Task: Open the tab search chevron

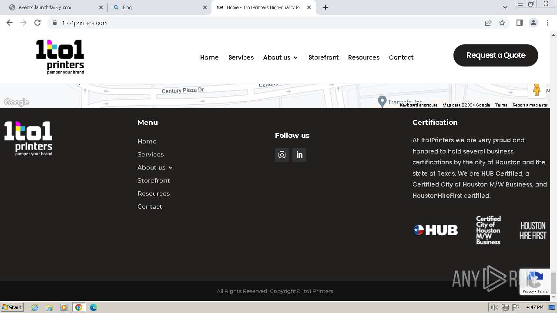Action: coord(505,7)
